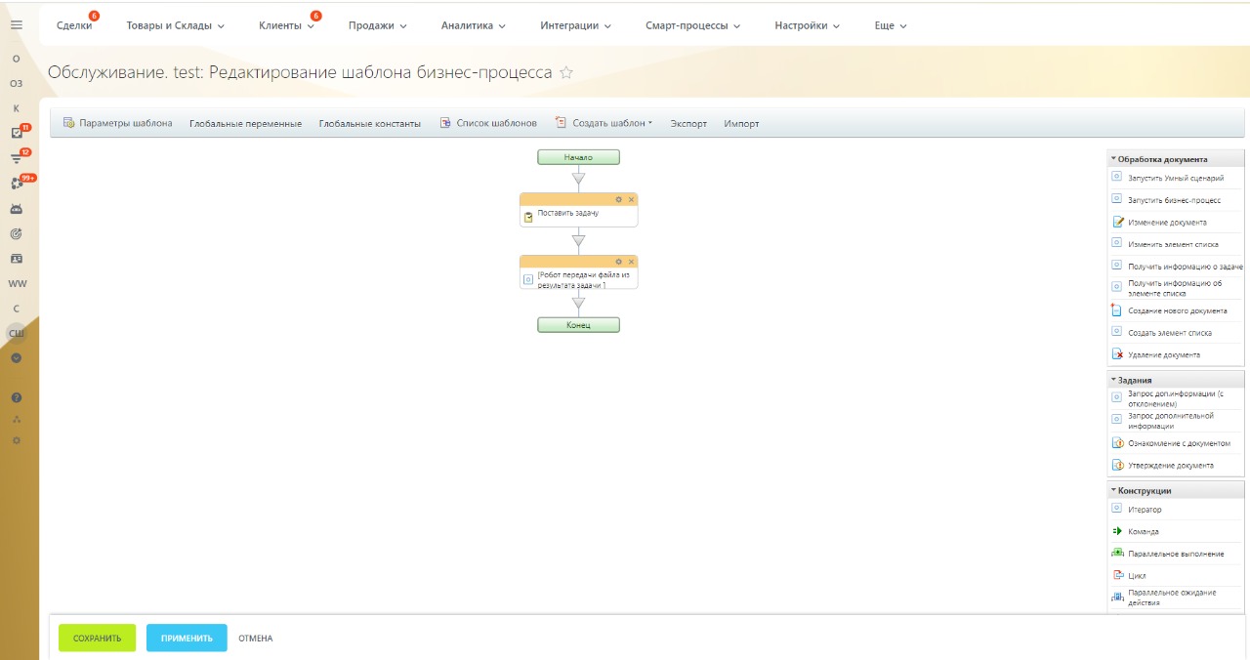
Task: Select Запустить Умный сценарий action
Action: coord(1176,178)
